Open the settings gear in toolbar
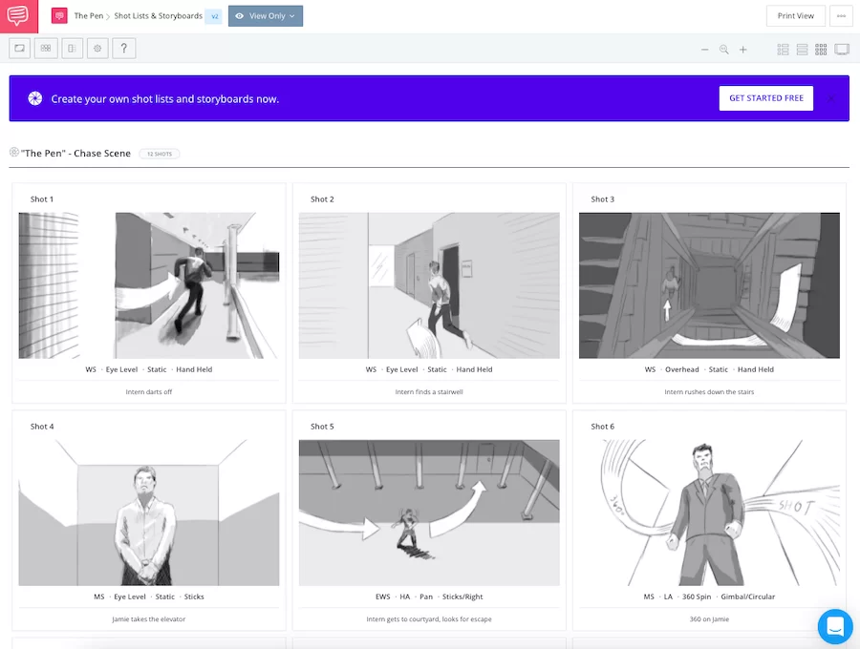 [97, 49]
